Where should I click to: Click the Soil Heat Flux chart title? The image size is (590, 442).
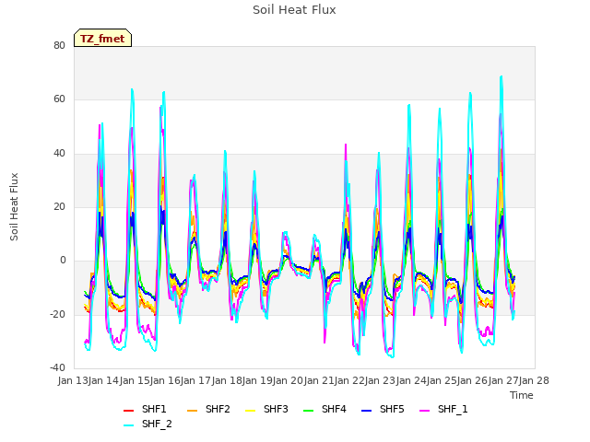point(294,10)
